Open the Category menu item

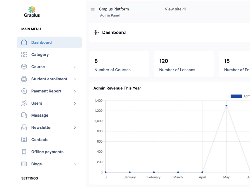pyautogui.click(x=49, y=55)
